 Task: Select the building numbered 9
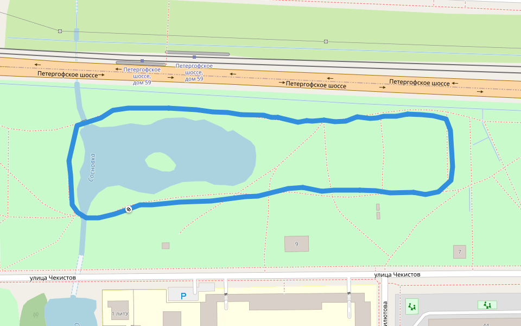tap(296, 244)
